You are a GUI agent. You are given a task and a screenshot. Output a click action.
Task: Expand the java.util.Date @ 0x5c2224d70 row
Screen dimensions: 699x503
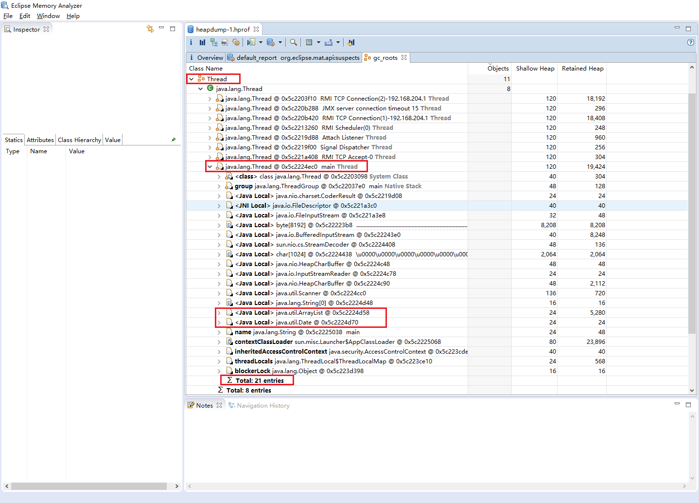click(x=219, y=322)
